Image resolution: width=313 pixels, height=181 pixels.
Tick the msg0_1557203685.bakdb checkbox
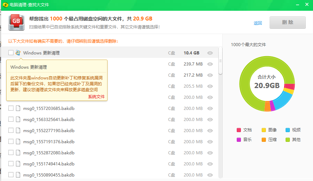point(11,109)
